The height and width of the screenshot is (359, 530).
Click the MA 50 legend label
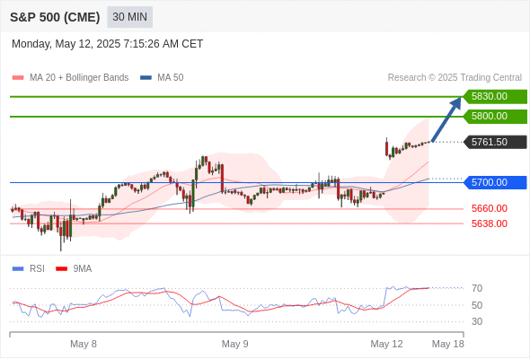tap(171, 78)
